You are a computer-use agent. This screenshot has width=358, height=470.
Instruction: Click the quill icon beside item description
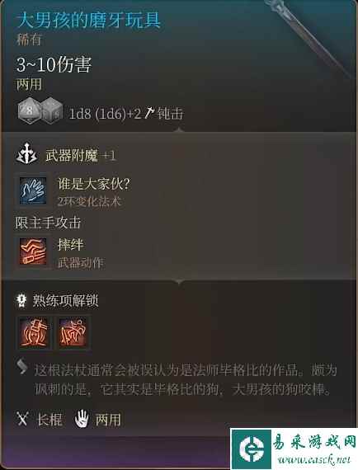22,367
